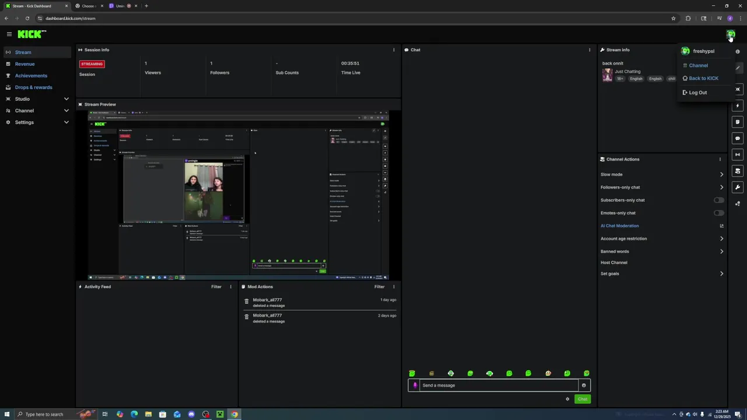Select Stream in left navigation
The height and width of the screenshot is (420, 747).
[x=37, y=52]
